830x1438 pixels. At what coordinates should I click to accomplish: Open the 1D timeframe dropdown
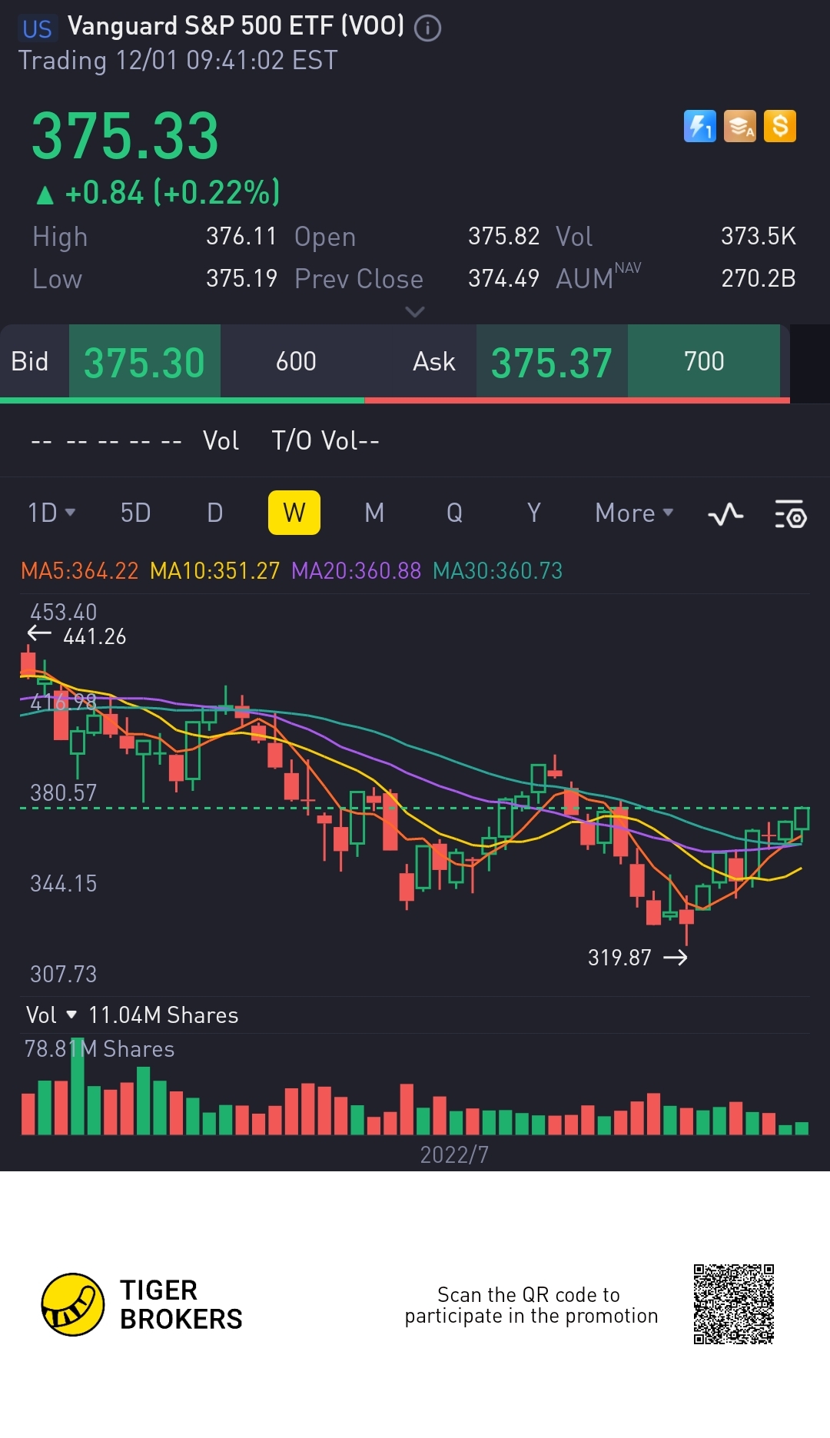[51, 513]
